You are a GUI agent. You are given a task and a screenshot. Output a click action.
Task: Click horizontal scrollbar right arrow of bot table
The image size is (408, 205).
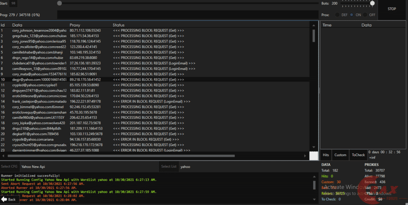tap(305, 156)
